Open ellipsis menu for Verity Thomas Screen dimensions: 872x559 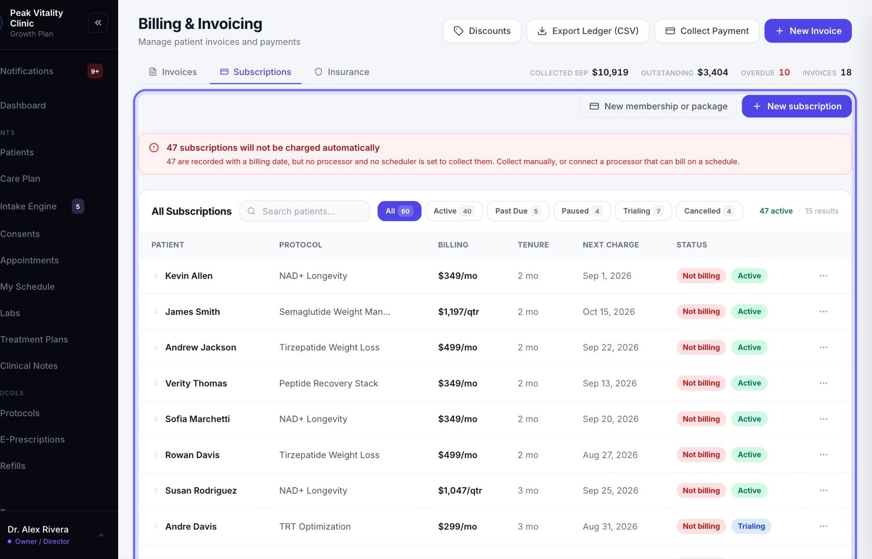point(823,383)
